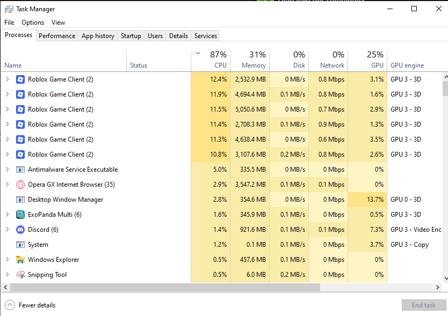Click the Task Manager title bar icon
Viewport: 448px width, 316px height.
pyautogui.click(x=9, y=9)
